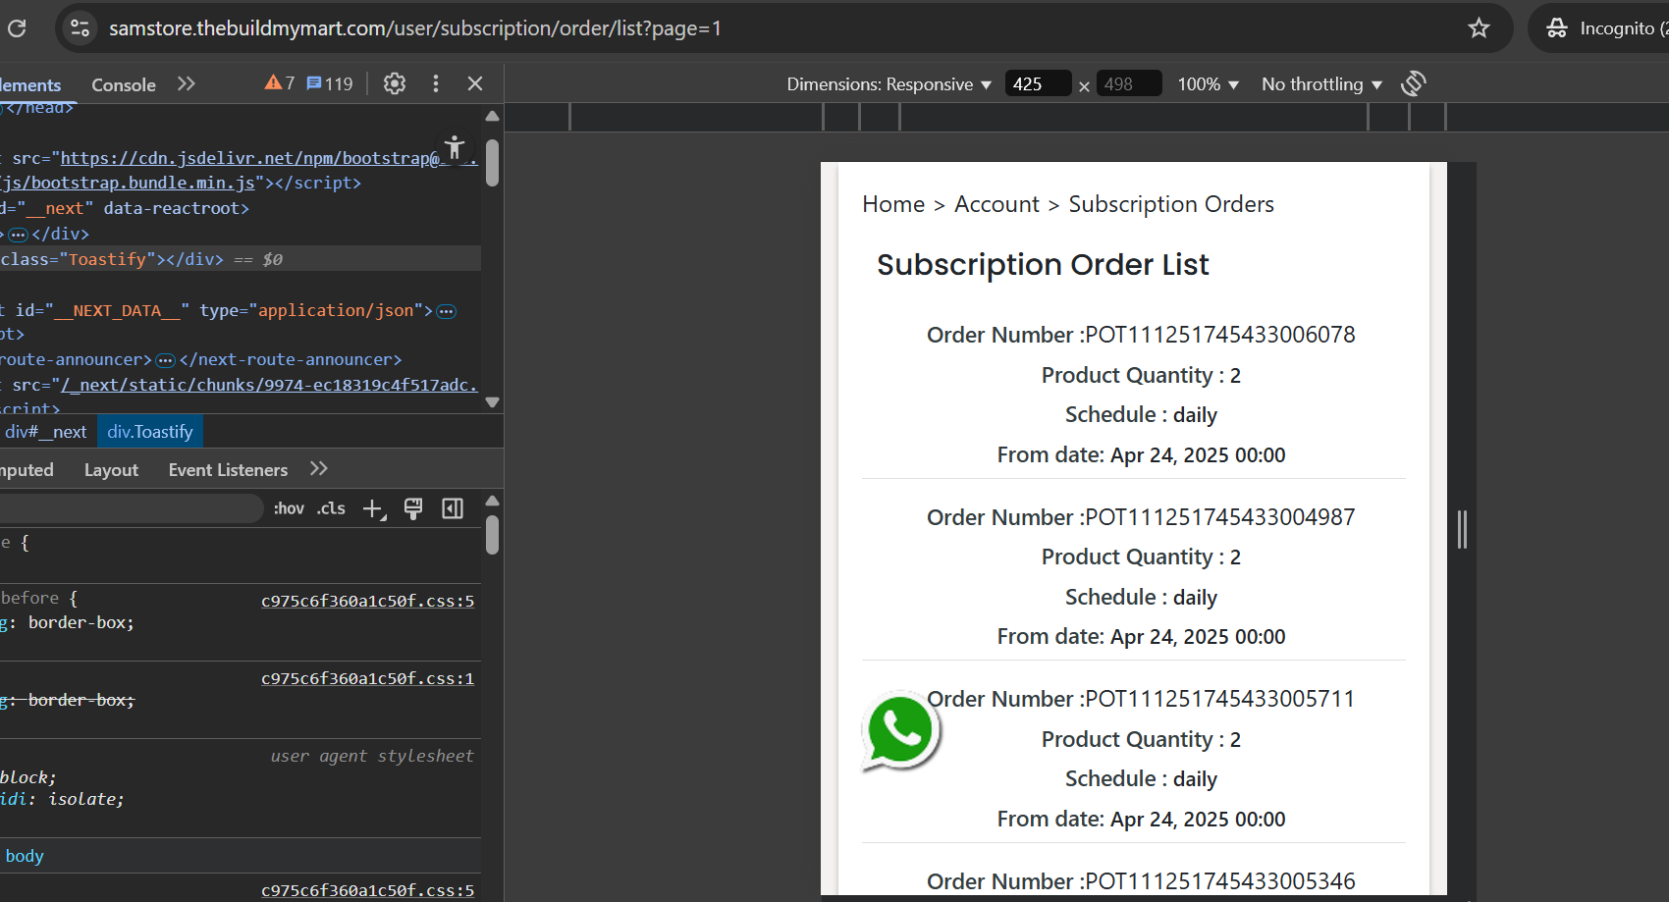The width and height of the screenshot is (1669, 902).
Task: Open WhatsApp chat floating icon
Action: [x=900, y=731]
